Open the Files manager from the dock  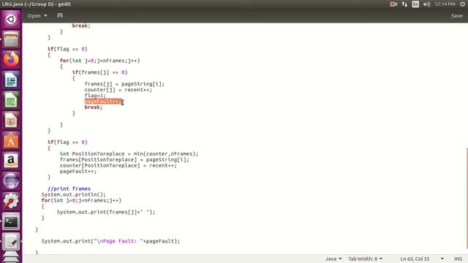[x=11, y=39]
